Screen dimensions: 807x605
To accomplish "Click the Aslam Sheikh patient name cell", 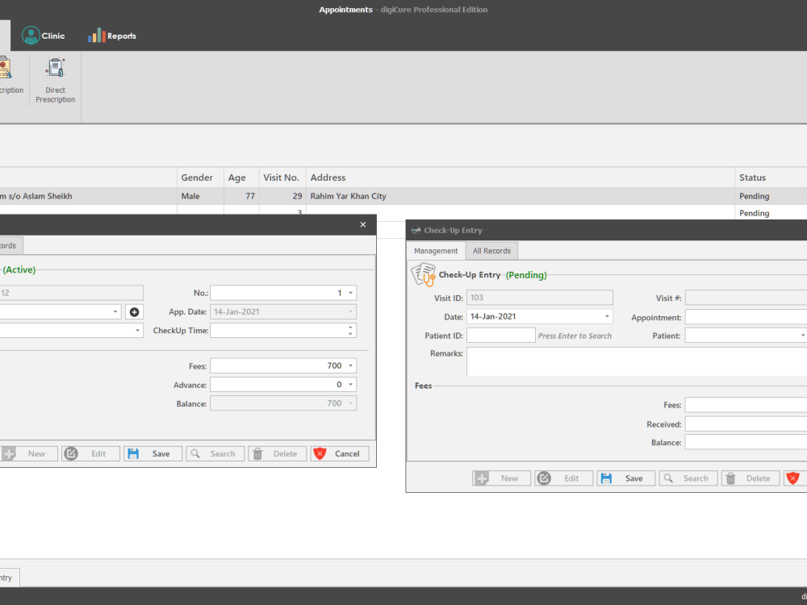I will (x=88, y=196).
